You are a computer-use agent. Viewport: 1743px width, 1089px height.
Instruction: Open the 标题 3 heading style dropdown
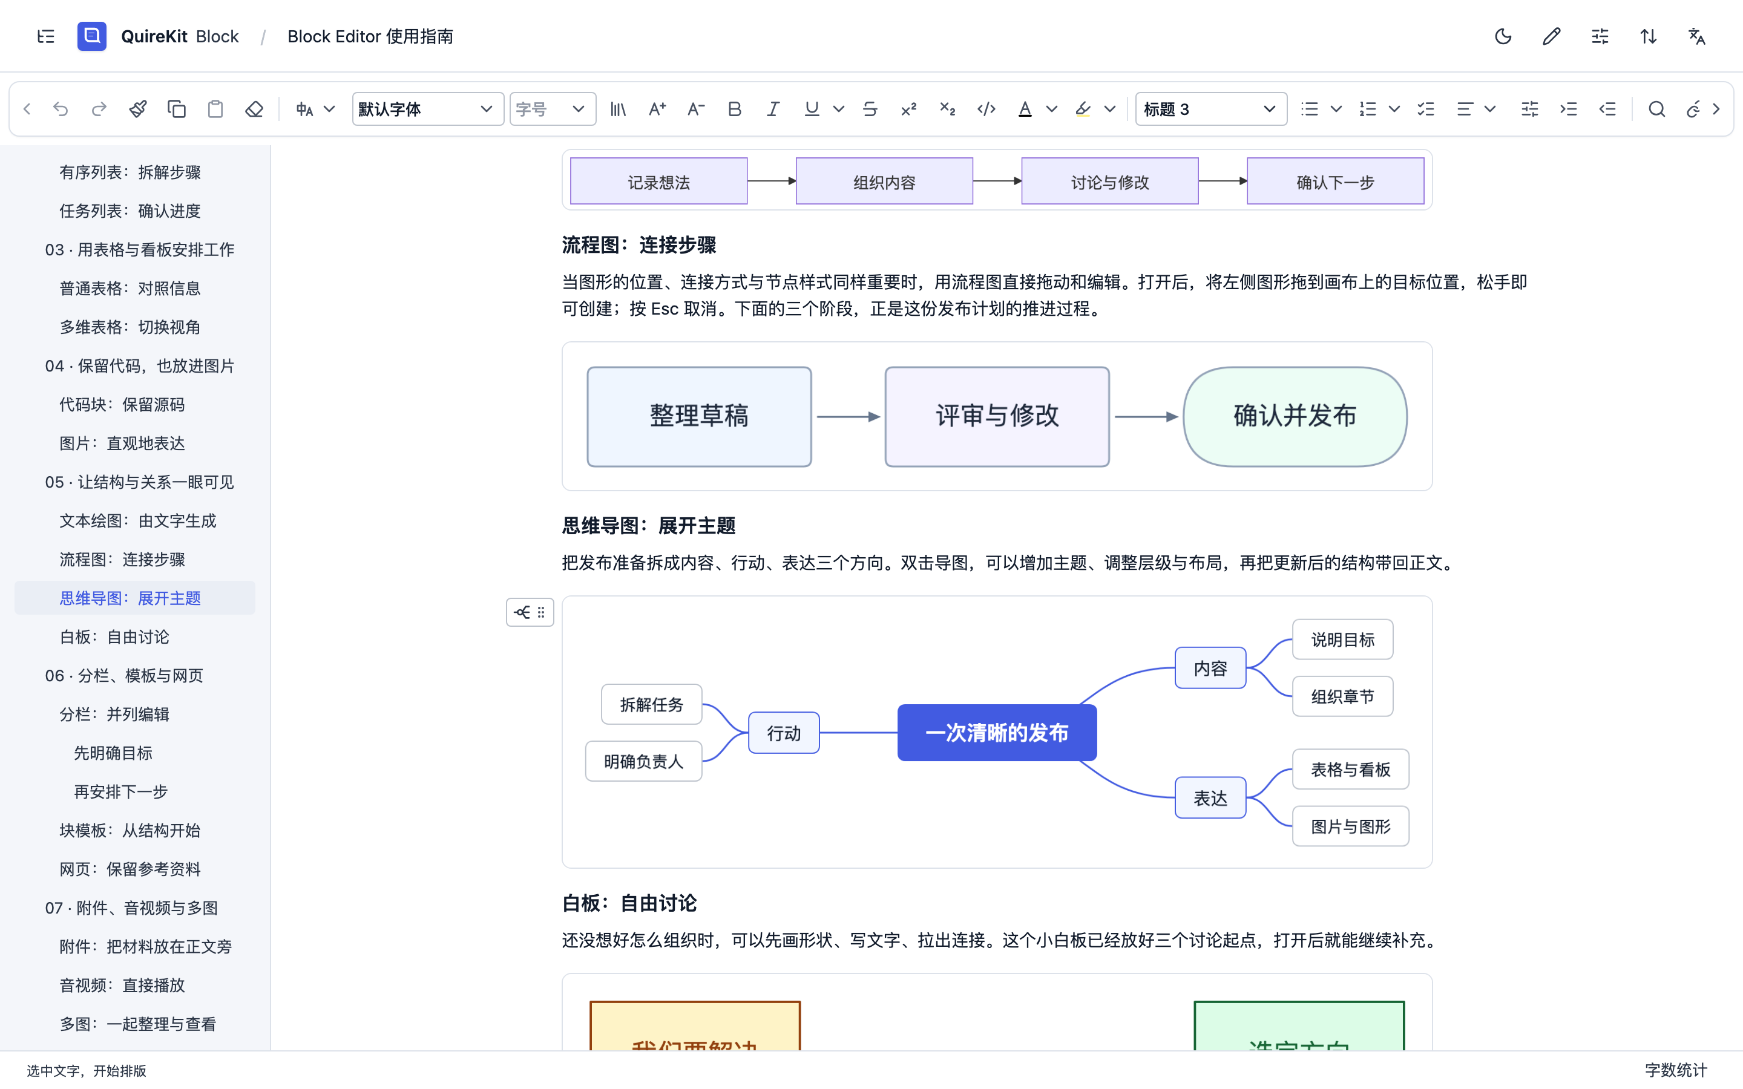[1211, 109]
